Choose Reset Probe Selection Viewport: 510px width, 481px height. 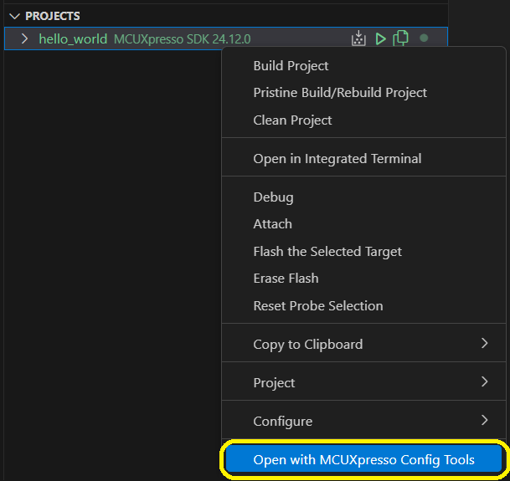click(363, 306)
